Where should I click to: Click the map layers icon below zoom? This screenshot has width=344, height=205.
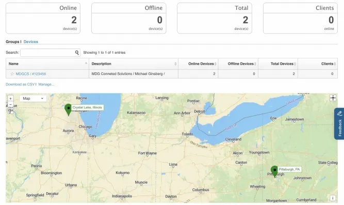pyautogui.click(x=10, y=111)
